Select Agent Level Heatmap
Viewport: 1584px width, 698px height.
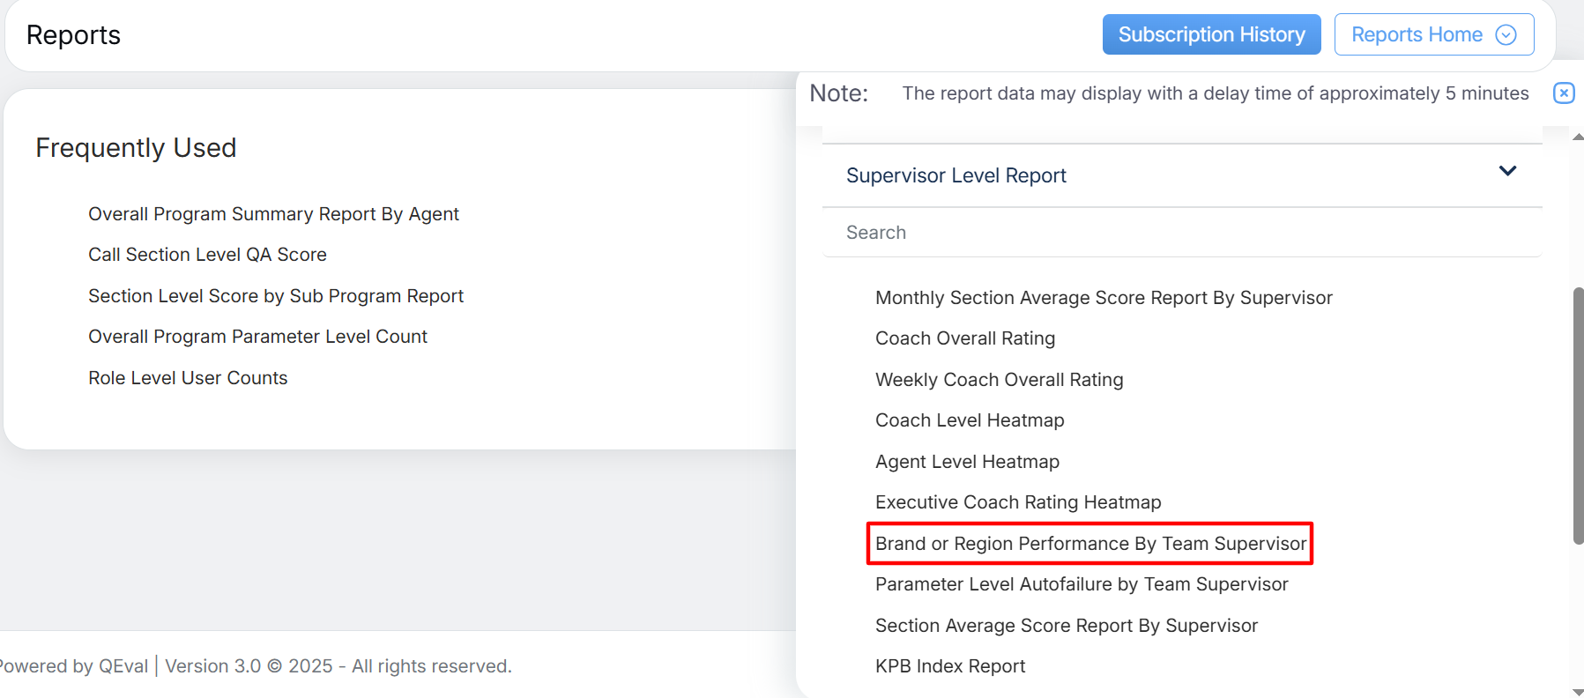967,462
